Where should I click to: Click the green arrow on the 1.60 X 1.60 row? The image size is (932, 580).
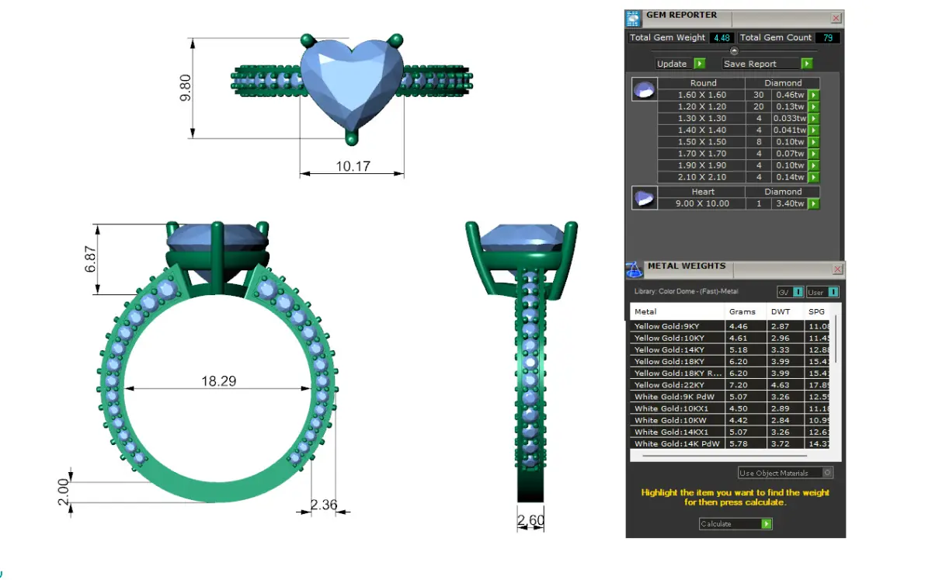[x=813, y=95]
